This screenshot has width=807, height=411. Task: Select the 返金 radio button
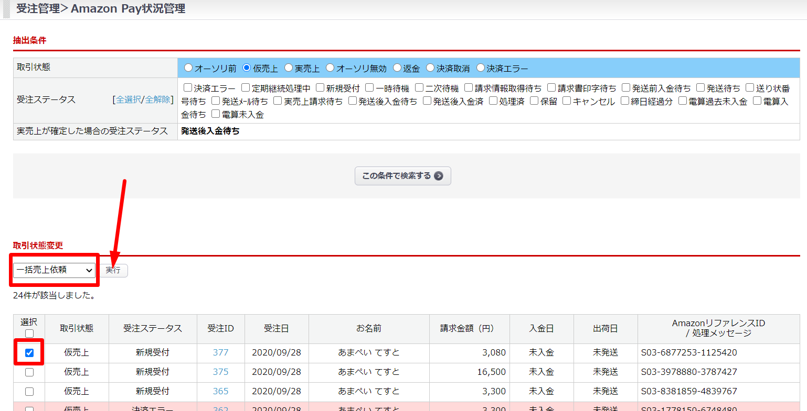(397, 68)
